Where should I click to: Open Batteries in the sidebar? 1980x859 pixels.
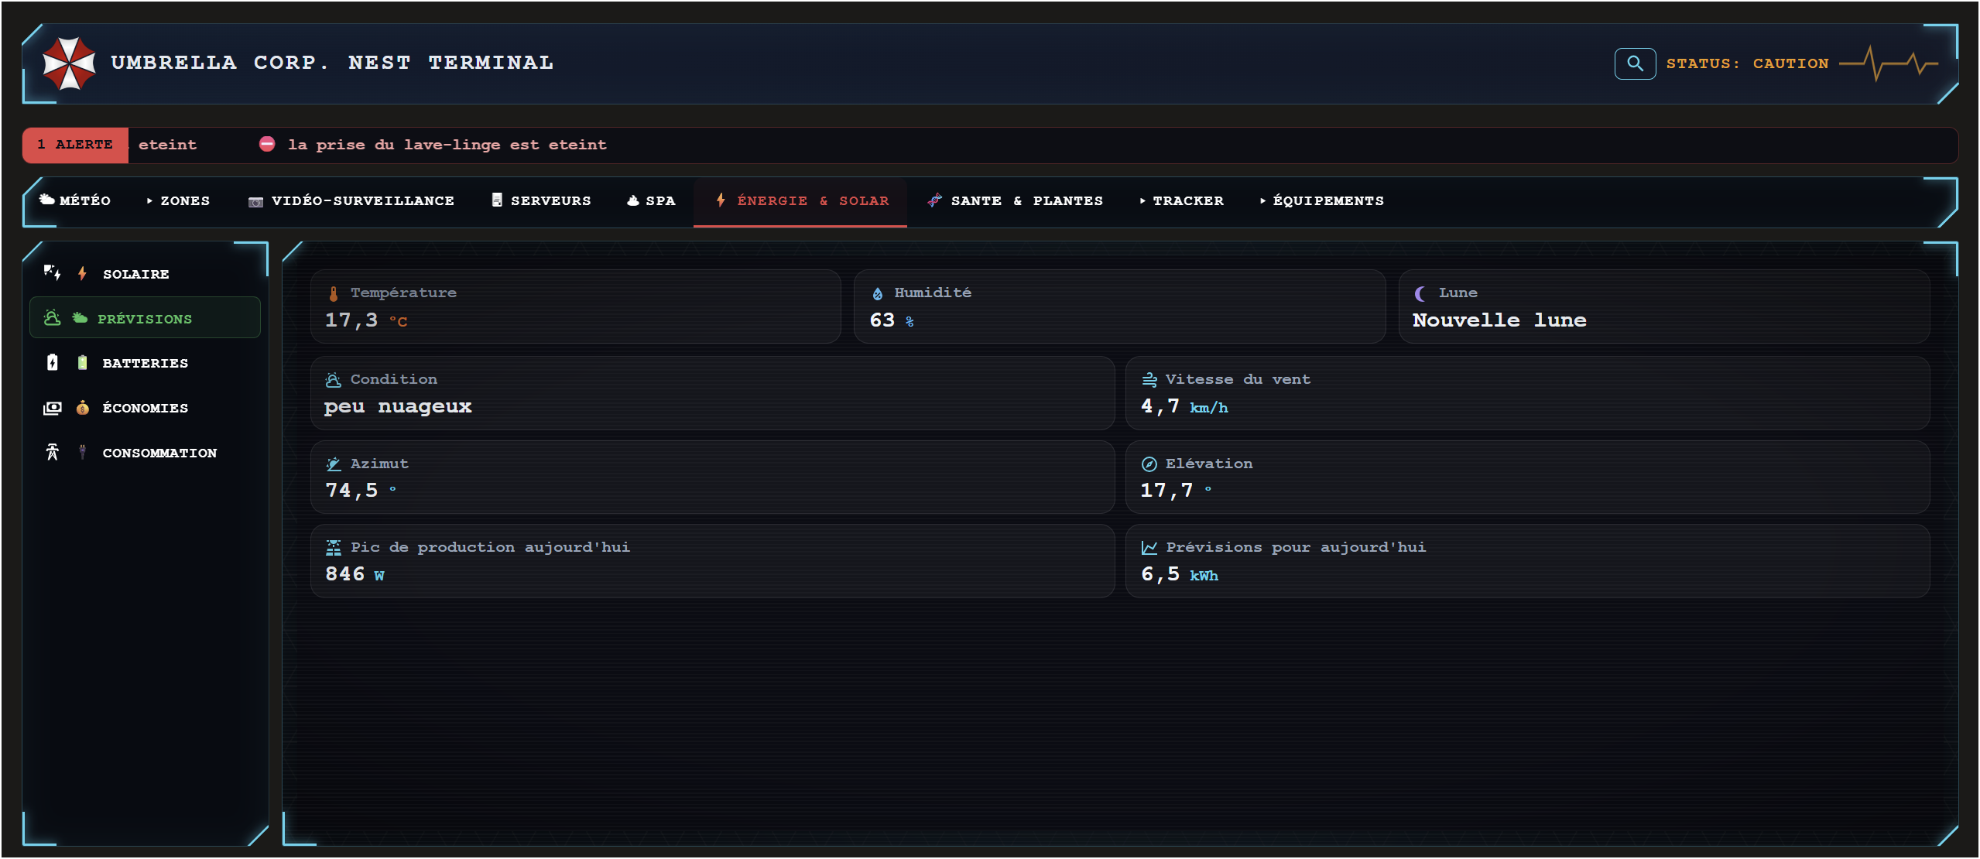pyautogui.click(x=146, y=362)
